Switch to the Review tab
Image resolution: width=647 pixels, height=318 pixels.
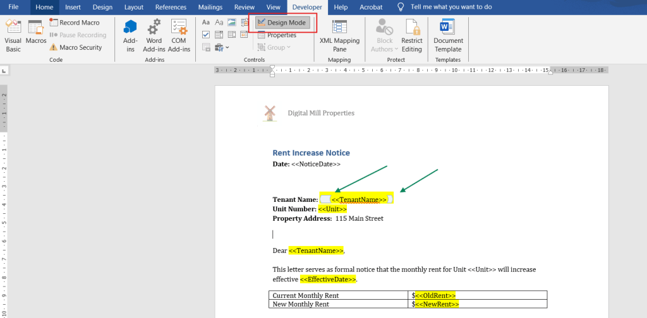(245, 7)
